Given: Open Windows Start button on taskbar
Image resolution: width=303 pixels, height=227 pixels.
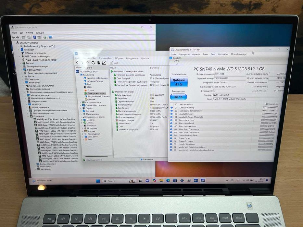Looking at the screenshot, I should (x=98, y=181).
